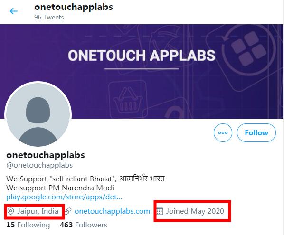Click the bio text about self reliant Bharat

click(85, 179)
